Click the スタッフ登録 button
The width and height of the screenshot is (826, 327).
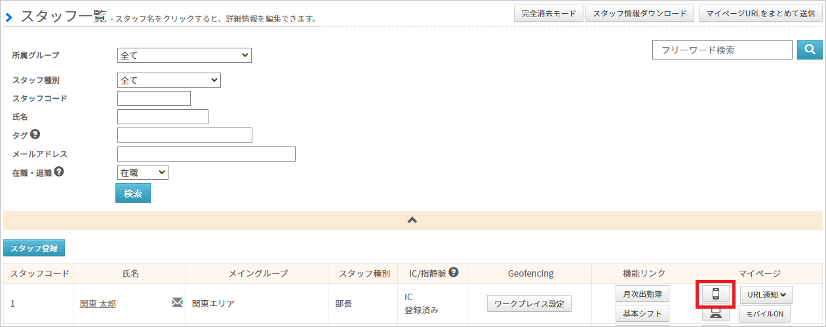pos(34,248)
